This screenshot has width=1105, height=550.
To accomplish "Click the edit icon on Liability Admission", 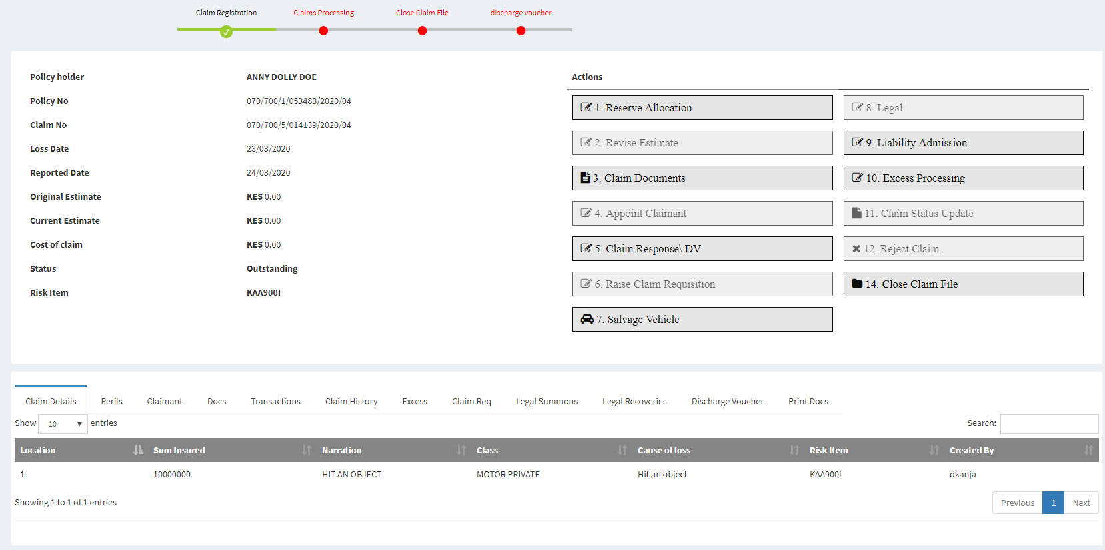I will coord(857,142).
